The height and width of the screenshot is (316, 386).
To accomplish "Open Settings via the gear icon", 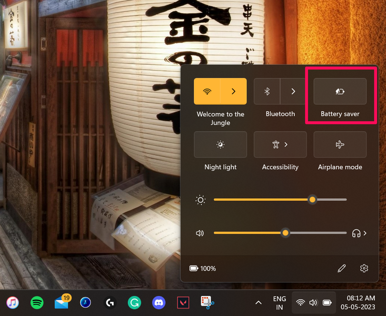I will click(x=364, y=269).
